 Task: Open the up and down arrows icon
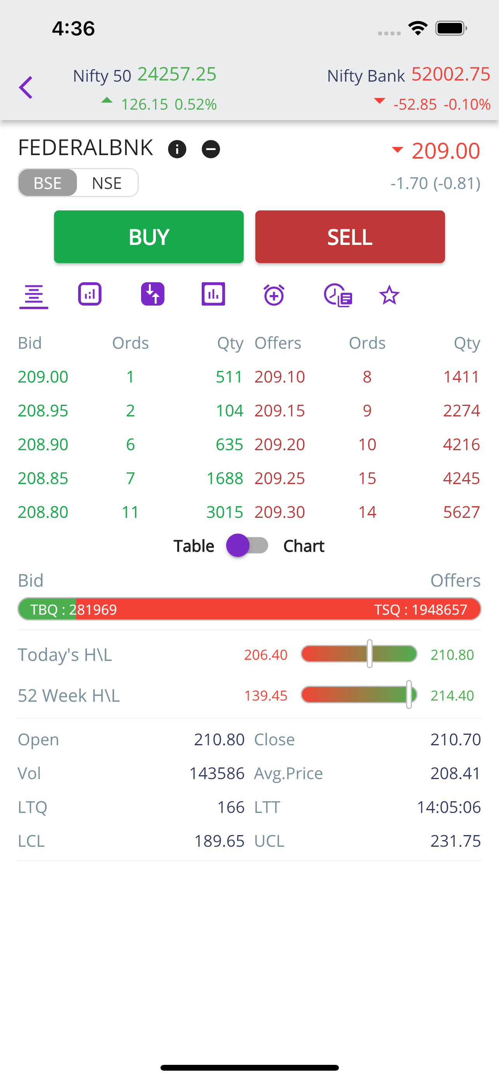tap(152, 294)
